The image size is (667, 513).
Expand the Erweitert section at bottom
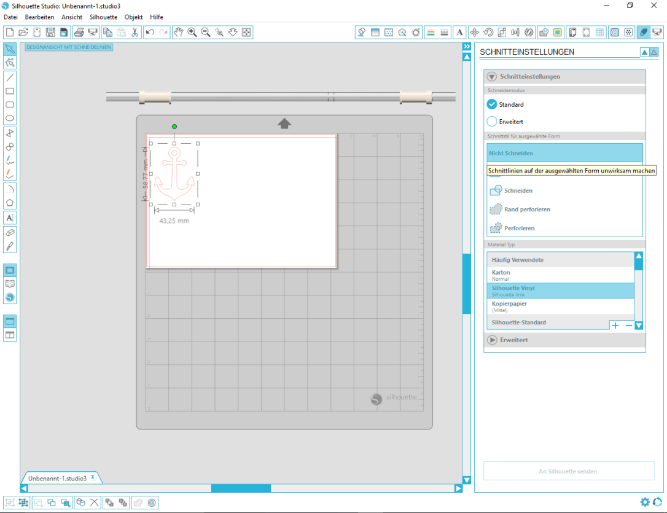(492, 340)
